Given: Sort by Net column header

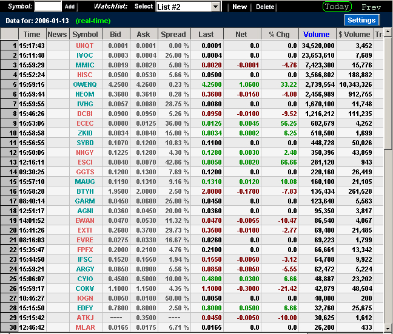Looking at the screenshot, I should pyautogui.click(x=241, y=35).
